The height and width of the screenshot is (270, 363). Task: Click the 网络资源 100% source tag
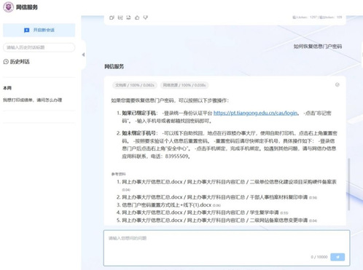pos(184,85)
